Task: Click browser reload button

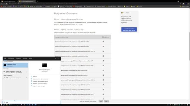Action: coord(7,4)
